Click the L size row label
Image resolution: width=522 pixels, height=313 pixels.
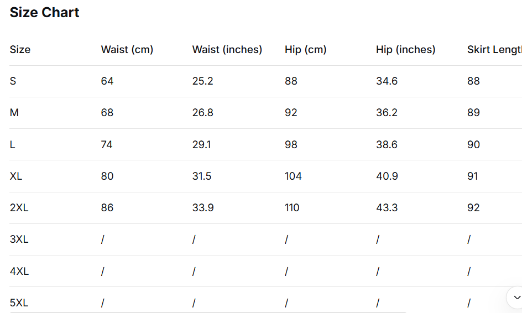(13, 145)
